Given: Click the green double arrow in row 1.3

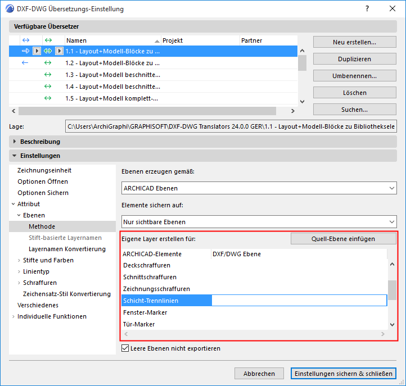Looking at the screenshot, I should coord(48,75).
